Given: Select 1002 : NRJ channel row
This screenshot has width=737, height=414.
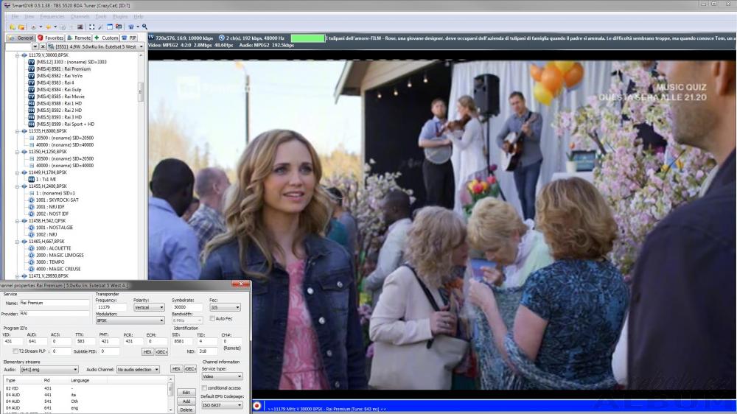Looking at the screenshot, I should click(46, 234).
